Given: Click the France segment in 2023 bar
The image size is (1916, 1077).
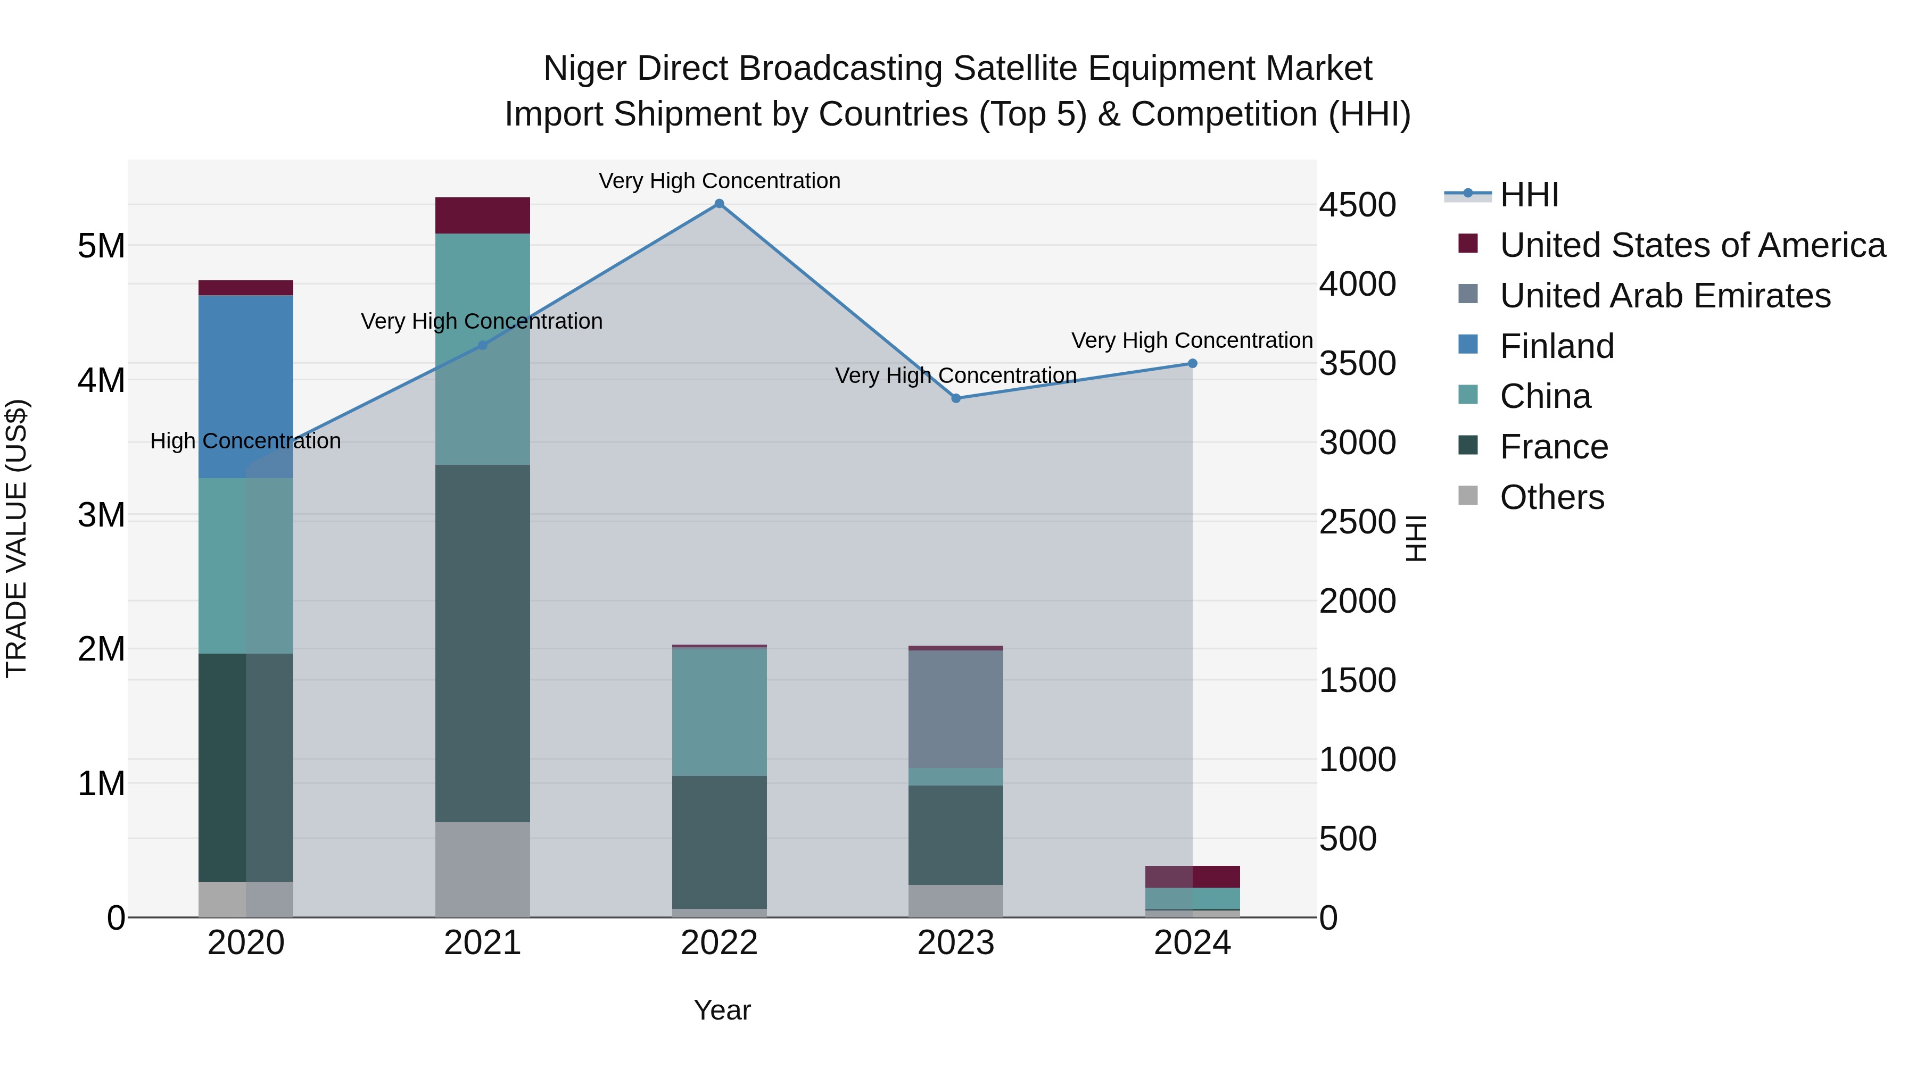Looking at the screenshot, I should (956, 836).
